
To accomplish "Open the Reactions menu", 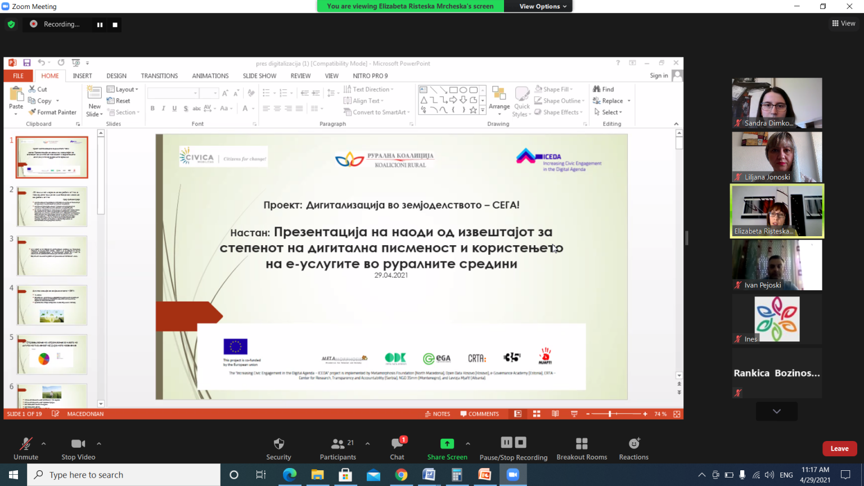I will point(633,444).
